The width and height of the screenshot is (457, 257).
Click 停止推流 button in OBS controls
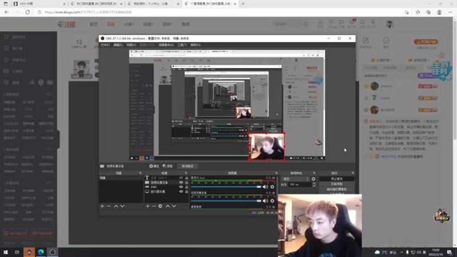coord(336,179)
